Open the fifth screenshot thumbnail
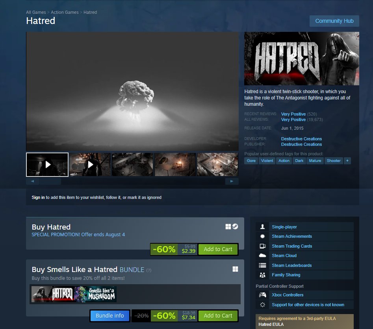The image size is (373, 329). tap(218, 164)
